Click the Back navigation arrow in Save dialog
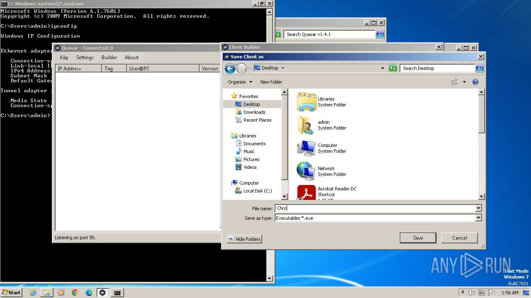Image resolution: width=531 pixels, height=298 pixels. pyautogui.click(x=230, y=68)
